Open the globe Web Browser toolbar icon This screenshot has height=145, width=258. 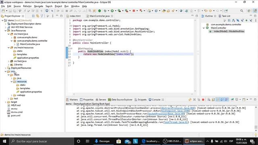pos(181,11)
